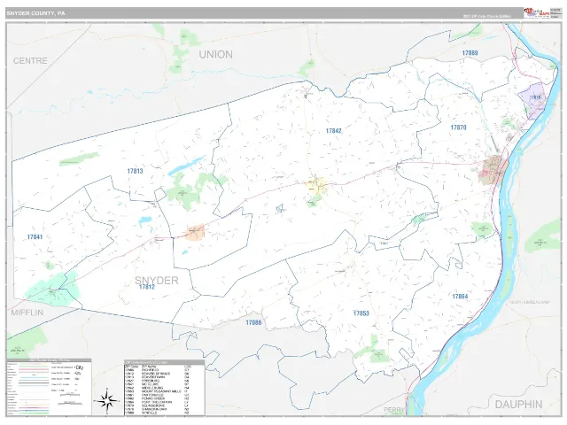Click the compass rose on the map
This screenshot has height=425, width=567.
pos(107,401)
